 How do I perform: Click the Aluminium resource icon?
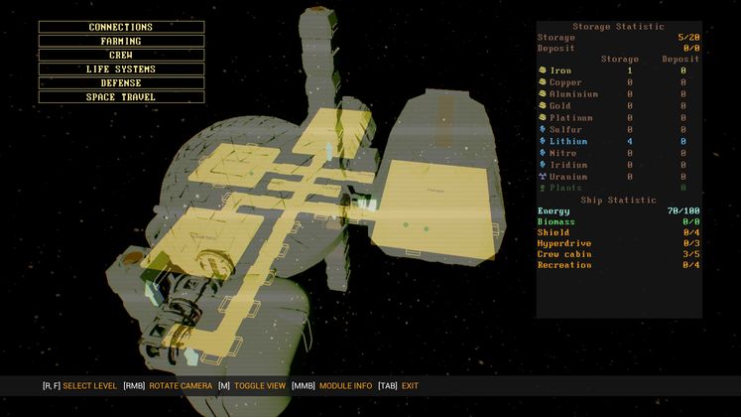coord(543,93)
